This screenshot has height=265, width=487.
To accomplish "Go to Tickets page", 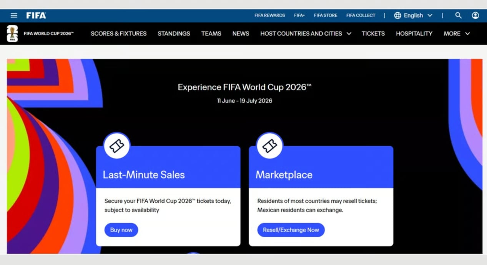I will (x=373, y=33).
